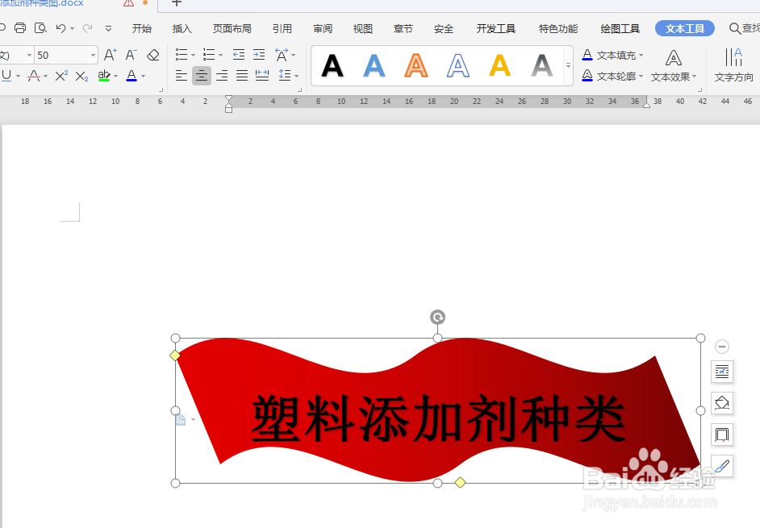Image resolution: width=760 pixels, height=528 pixels.
Task: Select the yellow fill WordArt style
Action: [x=499, y=65]
